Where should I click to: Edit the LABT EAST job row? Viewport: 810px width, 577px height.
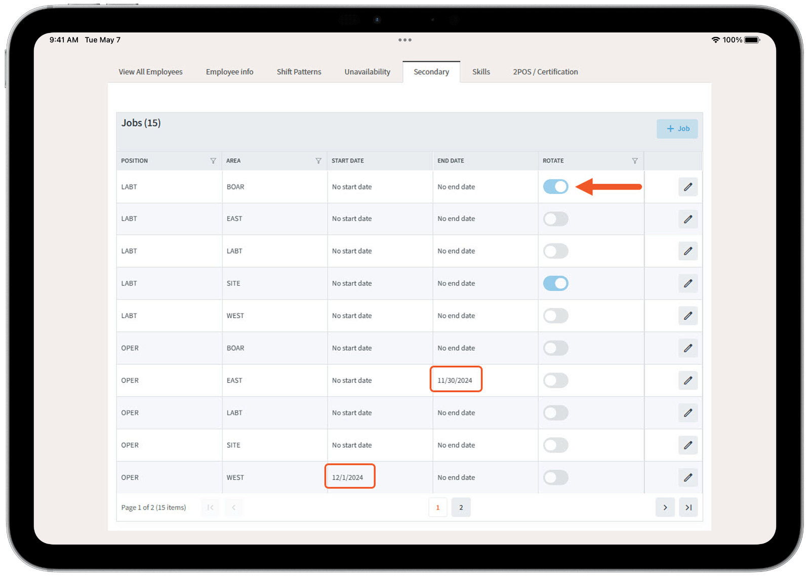pos(688,219)
